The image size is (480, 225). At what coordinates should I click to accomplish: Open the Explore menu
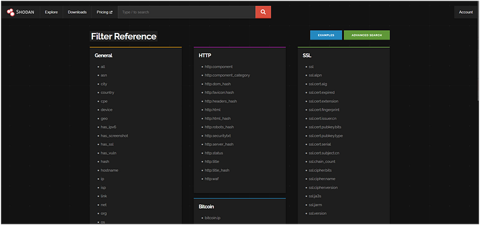point(51,12)
